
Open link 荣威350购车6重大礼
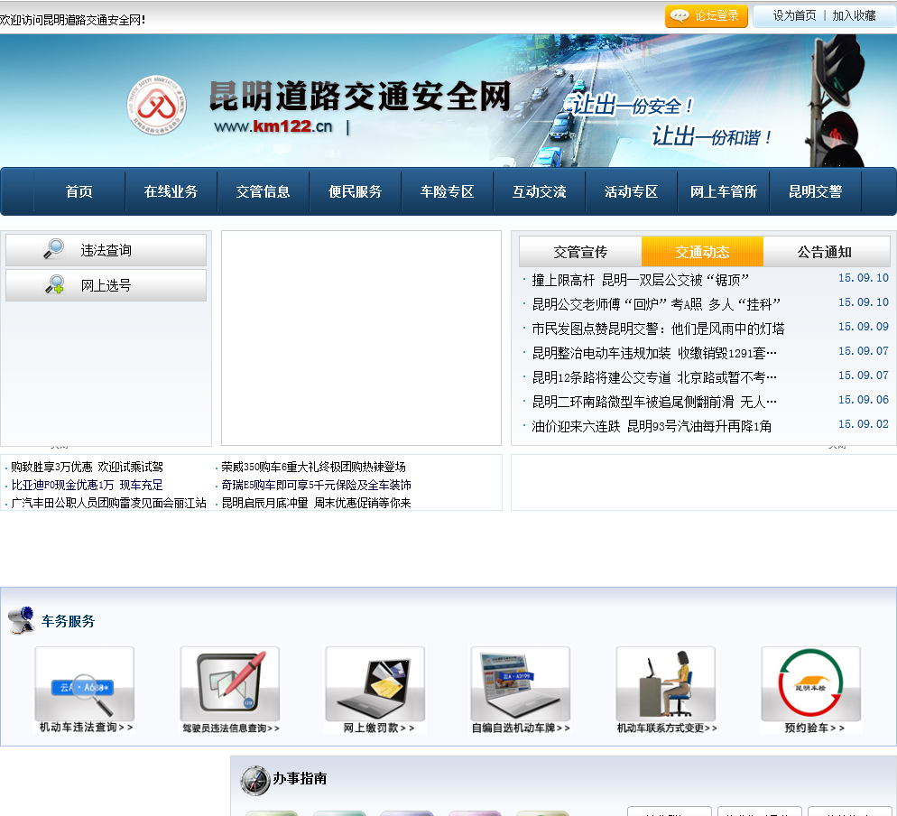pyautogui.click(x=313, y=467)
